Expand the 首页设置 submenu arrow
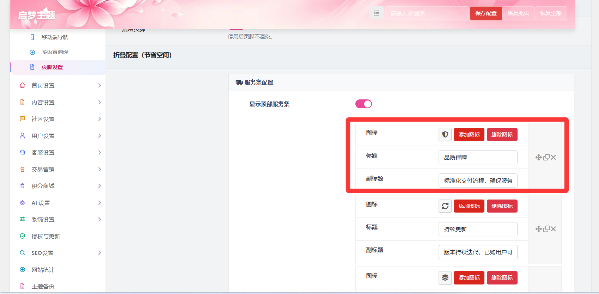 click(99, 85)
